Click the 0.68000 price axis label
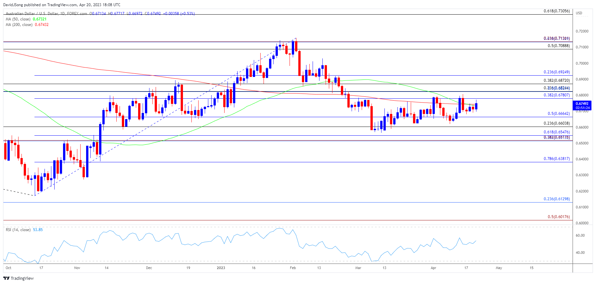 point(582,95)
